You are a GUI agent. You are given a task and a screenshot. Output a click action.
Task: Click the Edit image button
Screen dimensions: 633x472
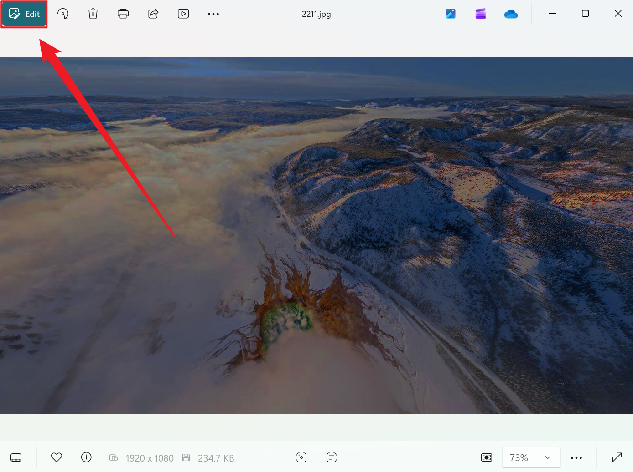(24, 14)
